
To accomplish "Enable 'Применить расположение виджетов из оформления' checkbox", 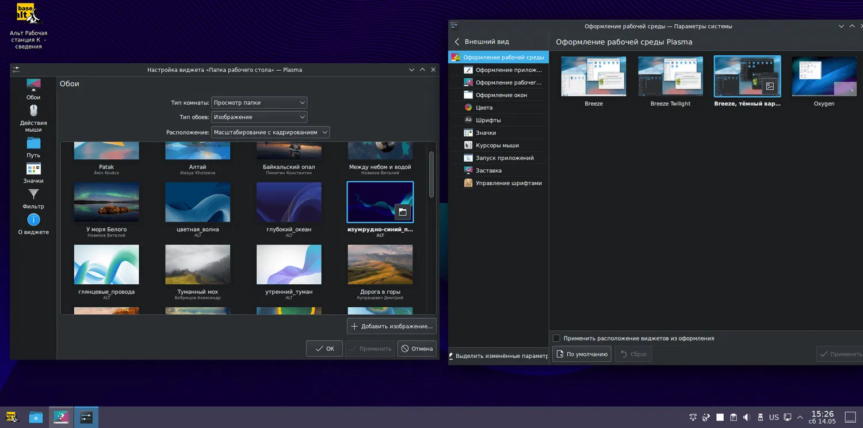I will [x=556, y=338].
